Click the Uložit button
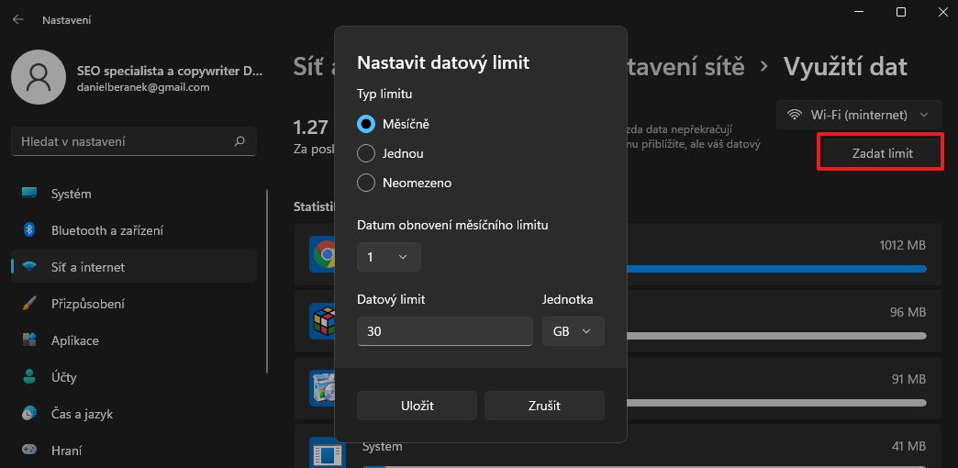The image size is (958, 468). click(417, 406)
